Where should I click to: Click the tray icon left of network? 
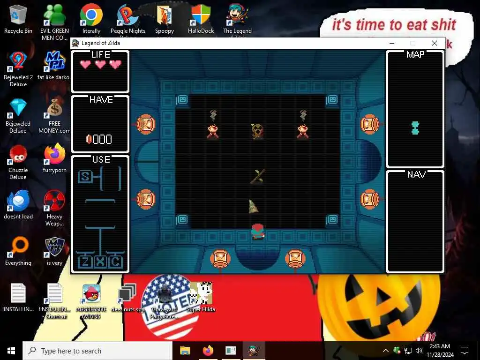(x=397, y=351)
